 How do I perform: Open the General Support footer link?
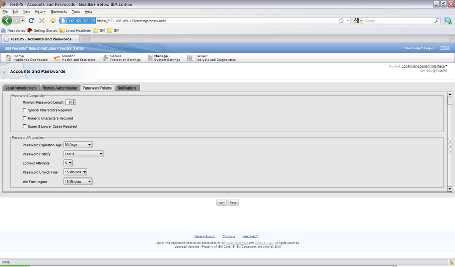click(x=205, y=236)
